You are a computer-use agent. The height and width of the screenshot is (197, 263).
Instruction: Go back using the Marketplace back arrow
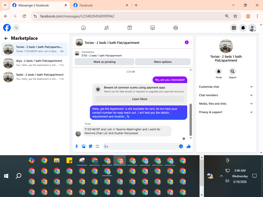6,38
